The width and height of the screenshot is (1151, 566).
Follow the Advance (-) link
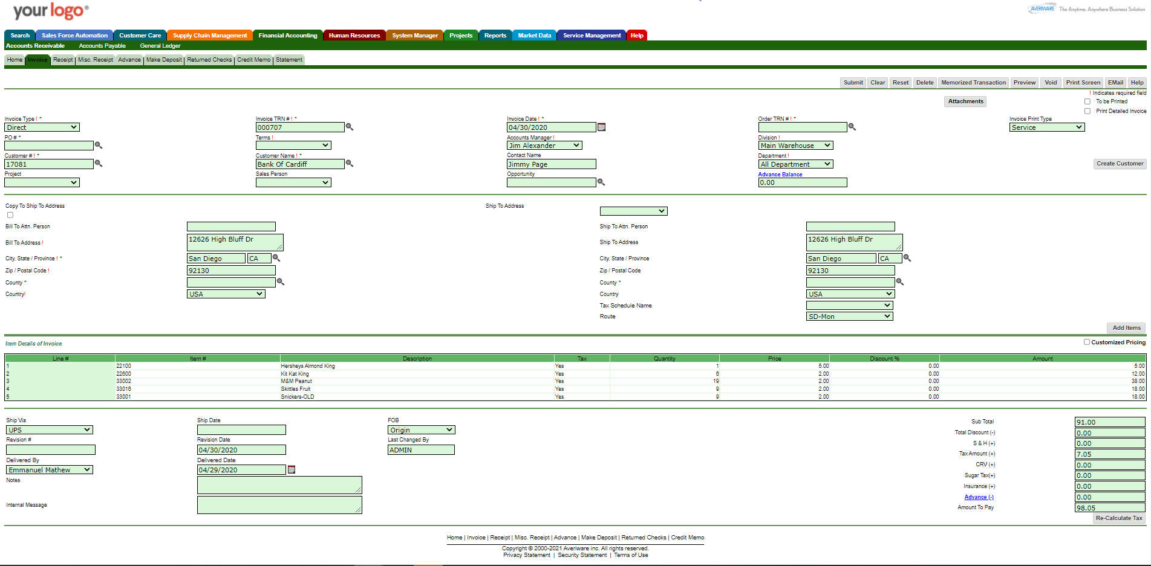(x=979, y=497)
